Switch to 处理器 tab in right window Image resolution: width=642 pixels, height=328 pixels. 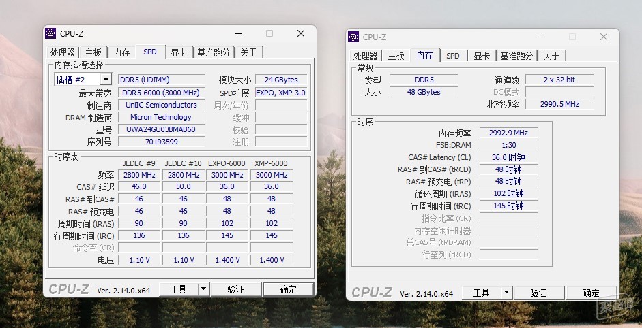click(365, 56)
